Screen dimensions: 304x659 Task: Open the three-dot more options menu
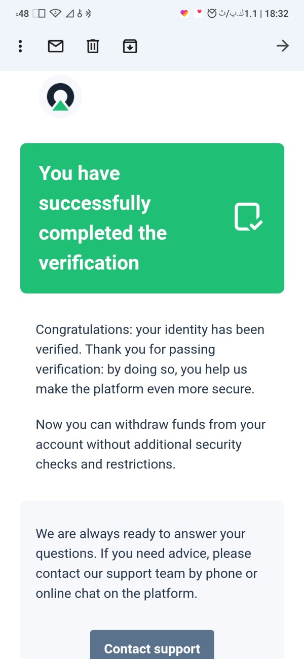click(x=20, y=47)
